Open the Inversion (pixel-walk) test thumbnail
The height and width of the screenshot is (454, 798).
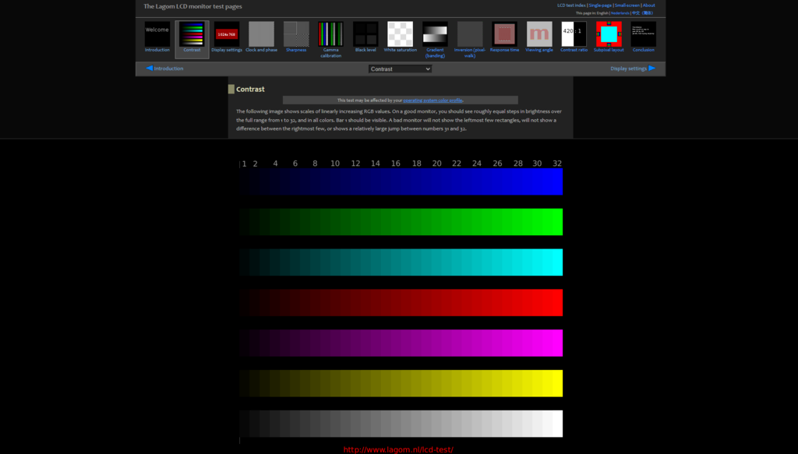click(470, 34)
